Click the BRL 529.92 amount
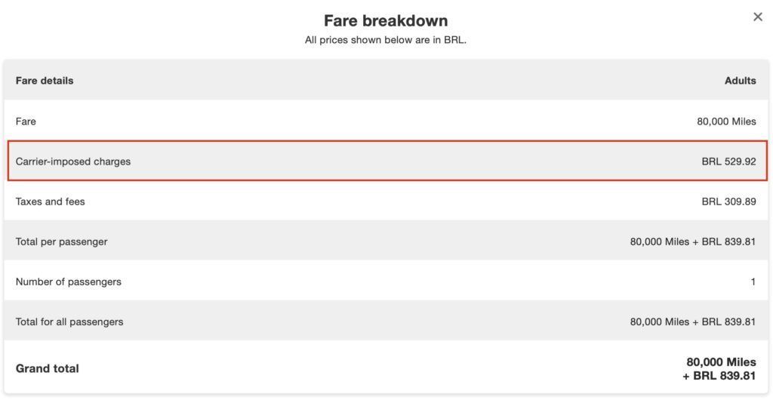The image size is (773, 400). (x=728, y=162)
